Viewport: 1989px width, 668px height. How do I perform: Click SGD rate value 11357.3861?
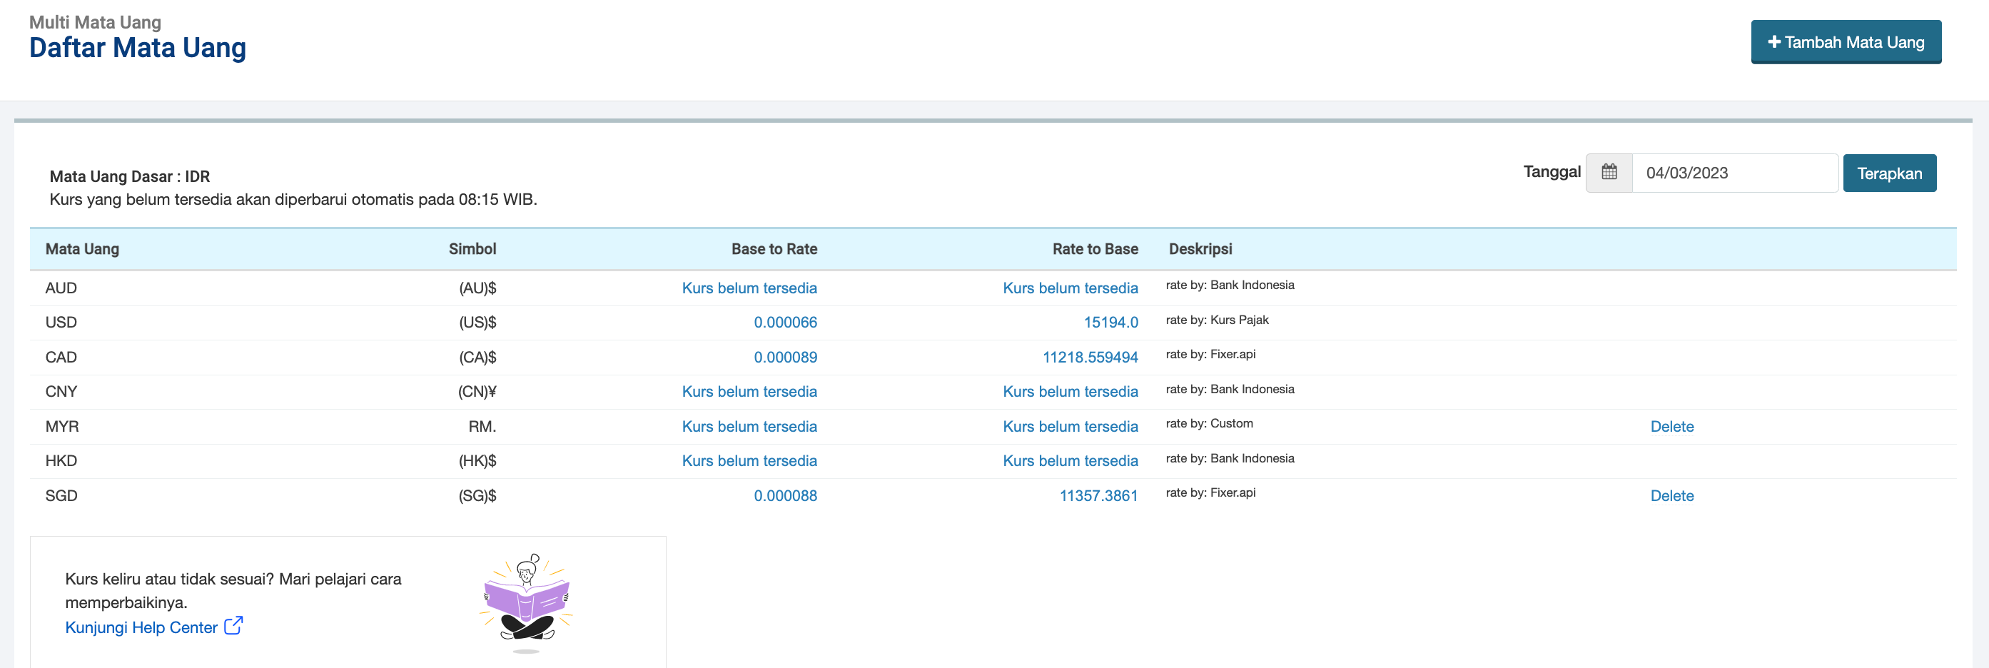point(1098,496)
